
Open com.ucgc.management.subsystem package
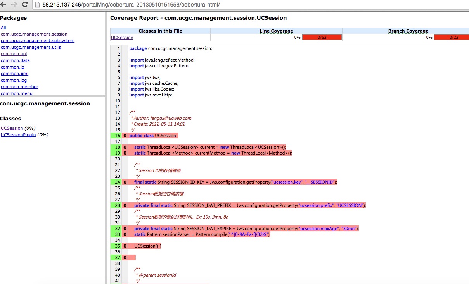38,41
